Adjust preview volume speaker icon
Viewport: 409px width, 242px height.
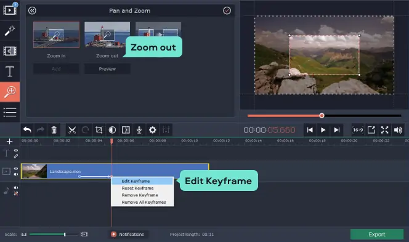point(399,130)
